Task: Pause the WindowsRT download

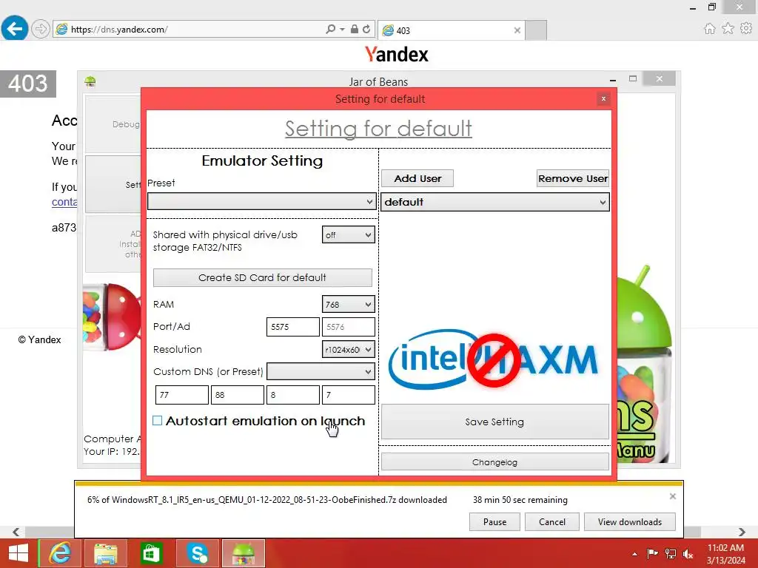Action: coord(494,521)
